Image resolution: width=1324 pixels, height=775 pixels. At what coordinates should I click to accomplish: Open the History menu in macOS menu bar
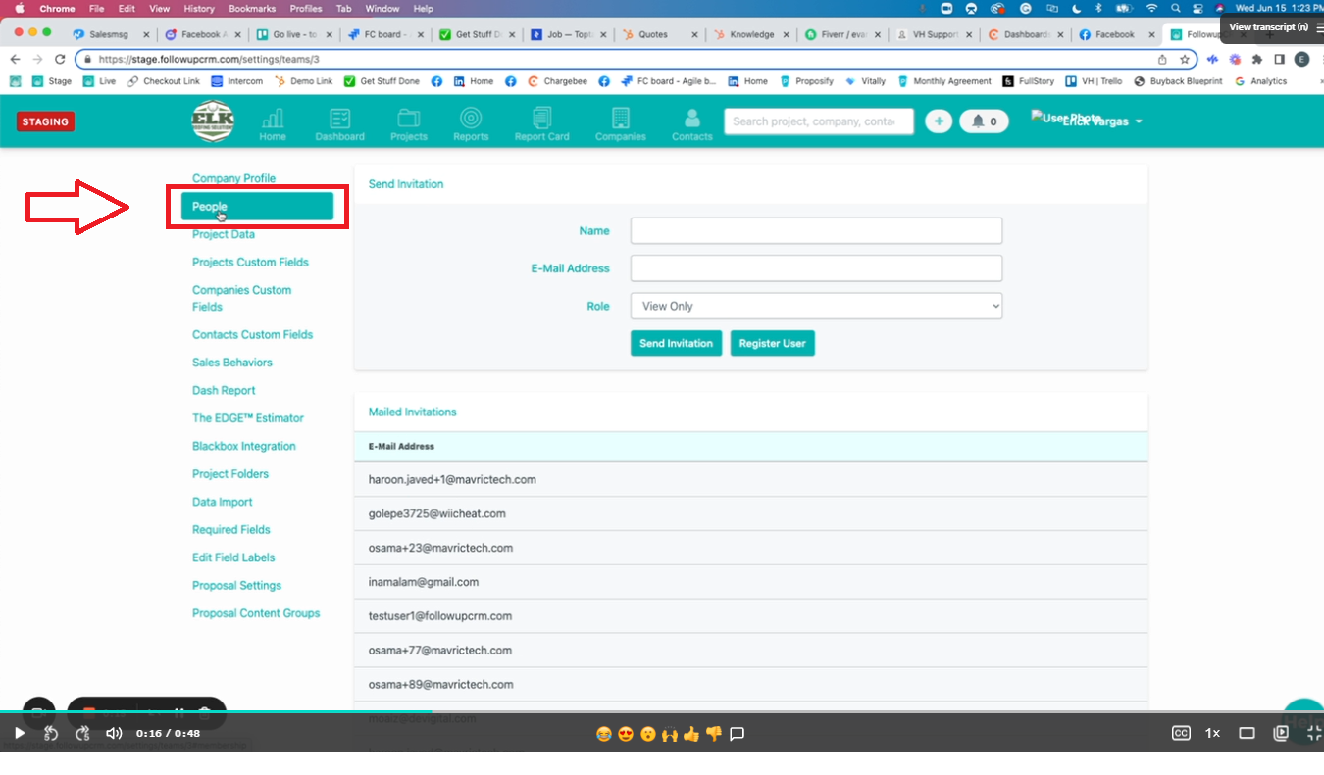tap(199, 8)
